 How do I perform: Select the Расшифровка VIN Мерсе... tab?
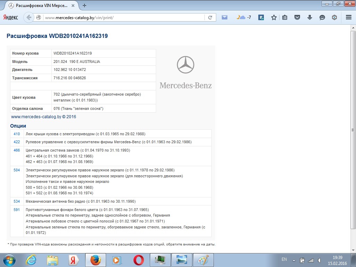pyautogui.click(x=41, y=6)
